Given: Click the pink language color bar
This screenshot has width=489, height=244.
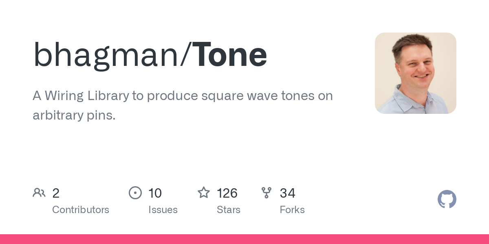Looking at the screenshot, I should pyautogui.click(x=244, y=239).
